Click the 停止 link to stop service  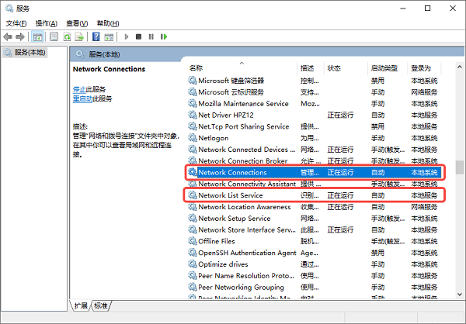click(x=78, y=89)
